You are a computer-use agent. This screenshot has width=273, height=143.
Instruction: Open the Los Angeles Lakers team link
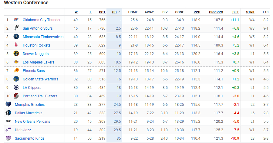(x=39, y=62)
